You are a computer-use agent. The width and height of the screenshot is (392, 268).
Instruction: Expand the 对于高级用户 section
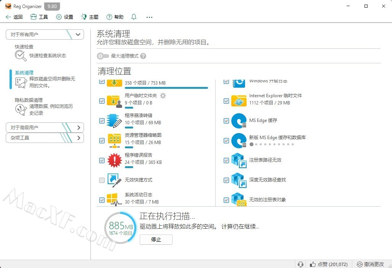pos(45,127)
